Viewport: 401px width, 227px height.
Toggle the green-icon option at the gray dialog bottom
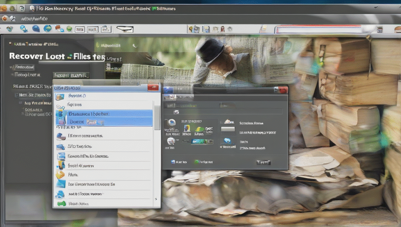pyautogui.click(x=197, y=161)
